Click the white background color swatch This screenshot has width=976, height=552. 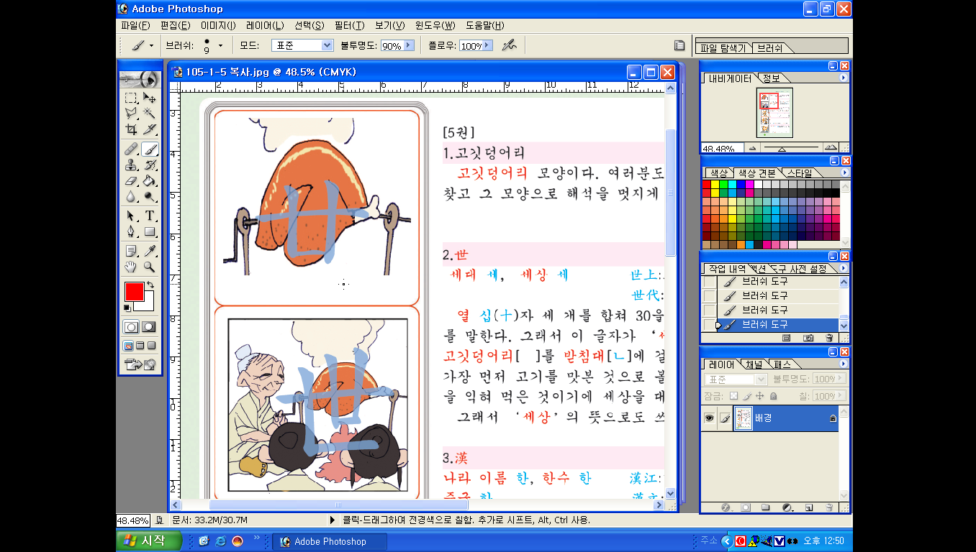(x=147, y=305)
